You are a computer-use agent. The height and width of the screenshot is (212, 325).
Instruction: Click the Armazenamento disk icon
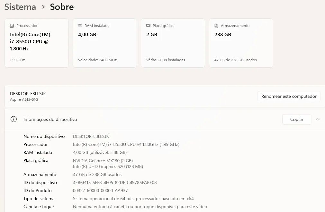point(216,26)
